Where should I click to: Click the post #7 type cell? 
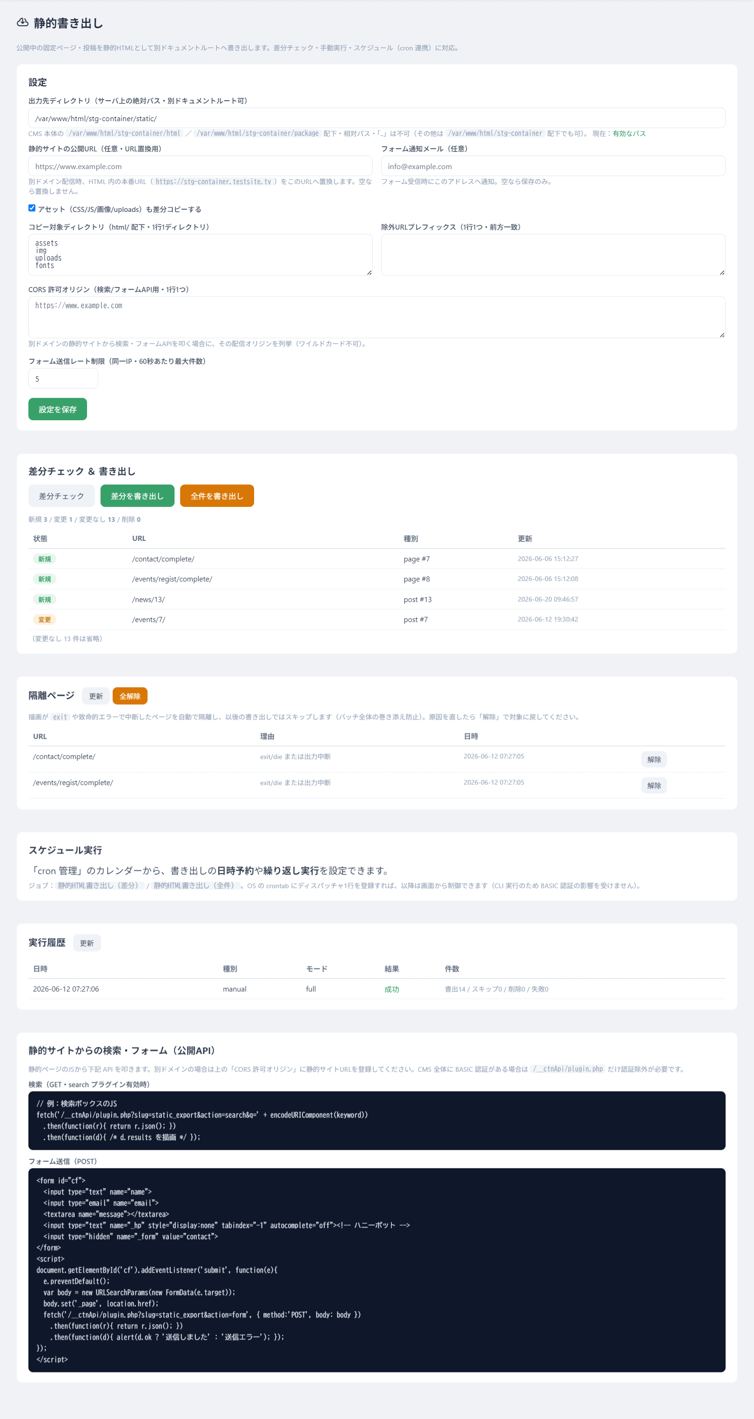(416, 620)
